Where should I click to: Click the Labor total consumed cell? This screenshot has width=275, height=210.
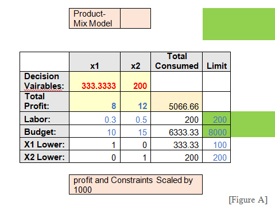[x=176, y=118]
